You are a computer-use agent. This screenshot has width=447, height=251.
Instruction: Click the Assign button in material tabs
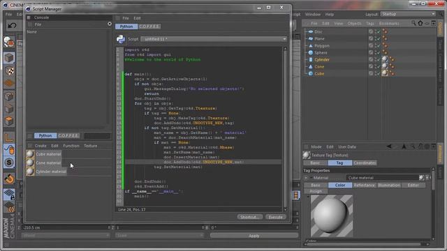(x=316, y=191)
